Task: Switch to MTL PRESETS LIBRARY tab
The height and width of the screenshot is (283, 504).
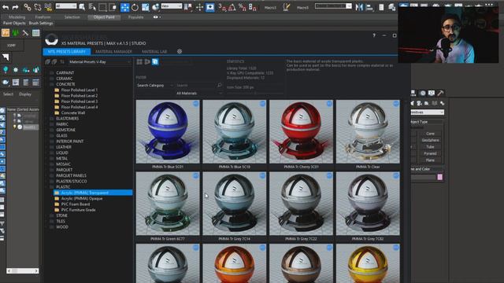Action: (x=66, y=51)
